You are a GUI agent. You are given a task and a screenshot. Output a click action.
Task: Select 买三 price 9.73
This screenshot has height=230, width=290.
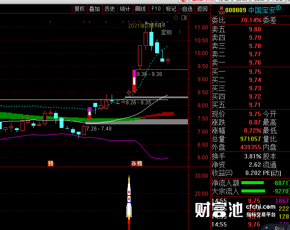255,88
